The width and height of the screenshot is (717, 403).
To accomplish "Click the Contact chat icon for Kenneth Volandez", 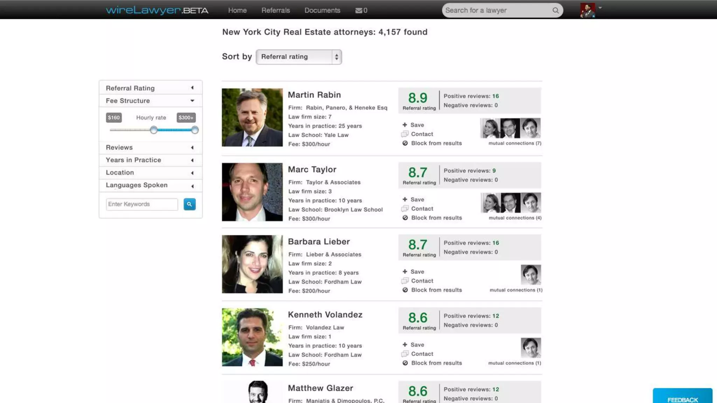I will pyautogui.click(x=405, y=354).
